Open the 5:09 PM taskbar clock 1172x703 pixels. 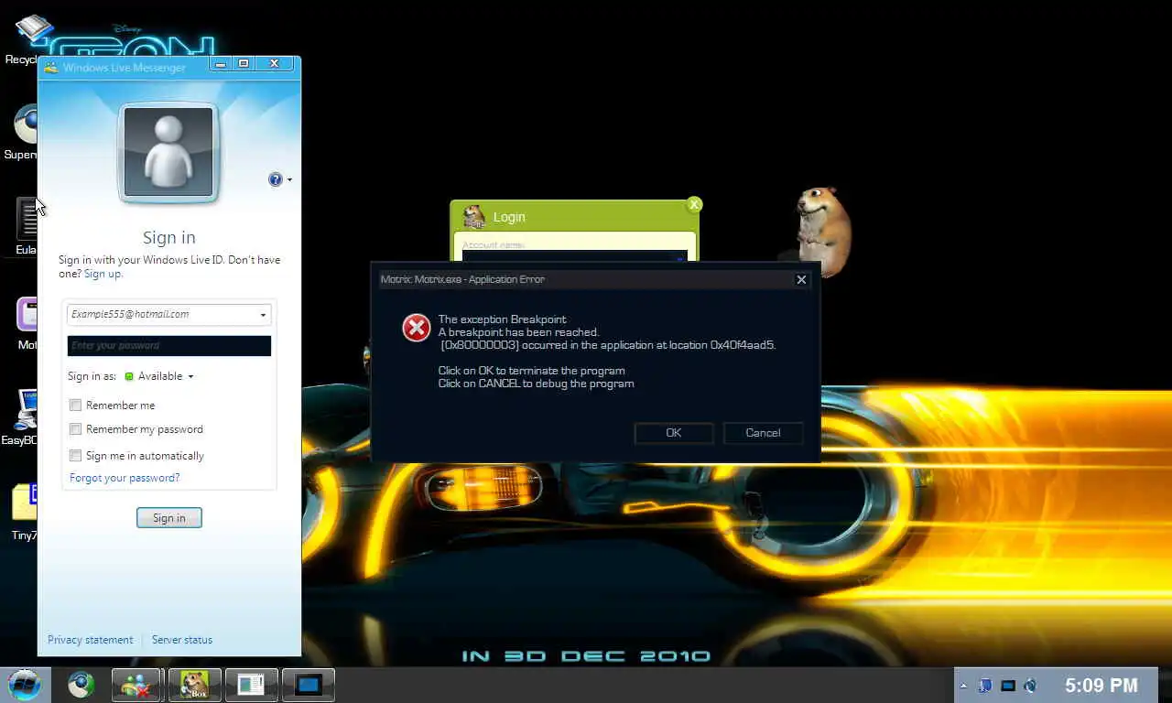pos(1101,685)
